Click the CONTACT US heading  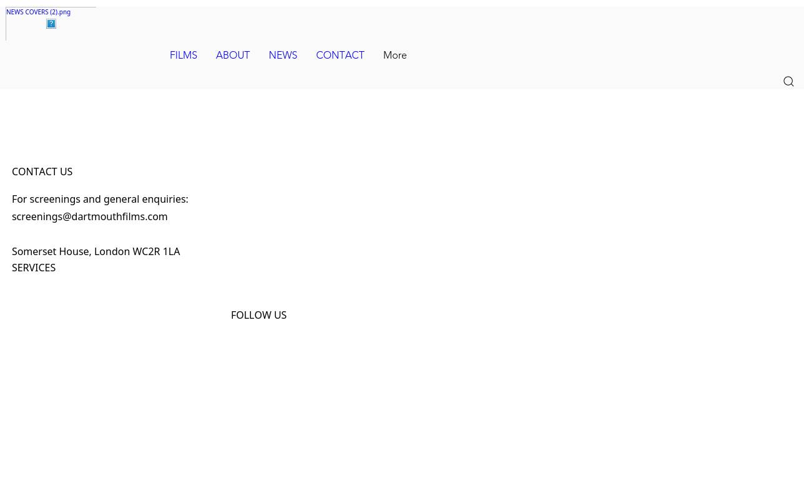(x=42, y=172)
